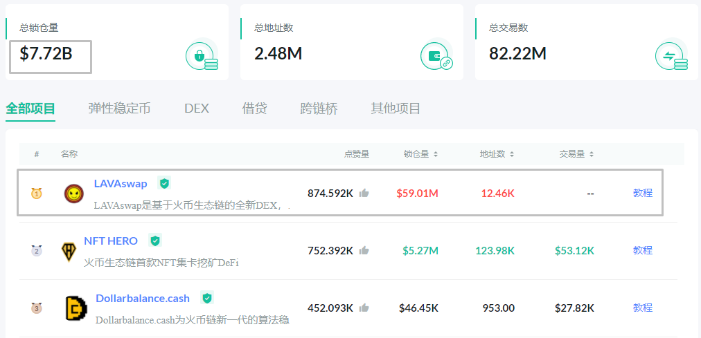
Task: Click NFT HERO's $53.12K transaction volume
Action: (574, 251)
